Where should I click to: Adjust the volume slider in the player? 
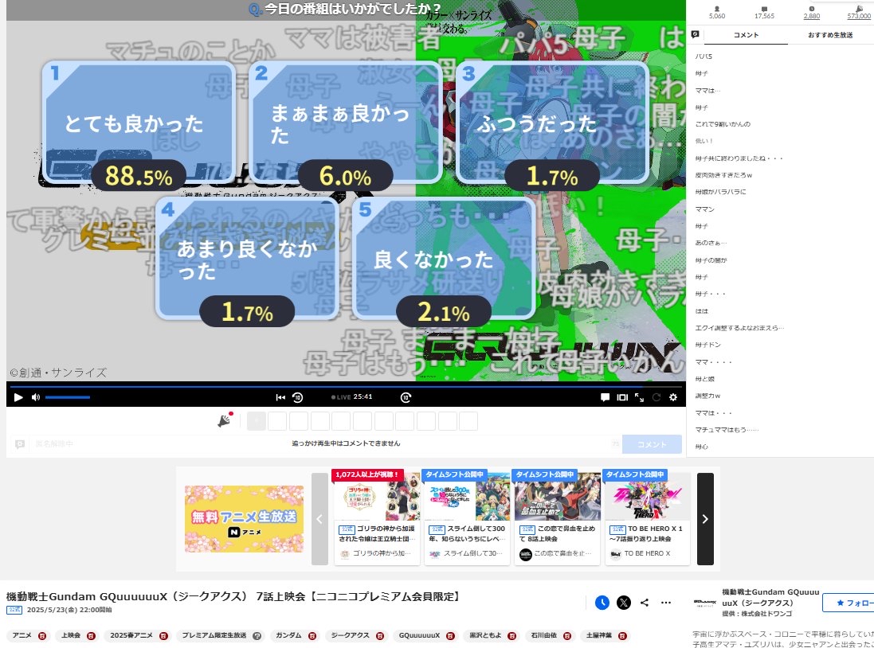pyautogui.click(x=68, y=397)
